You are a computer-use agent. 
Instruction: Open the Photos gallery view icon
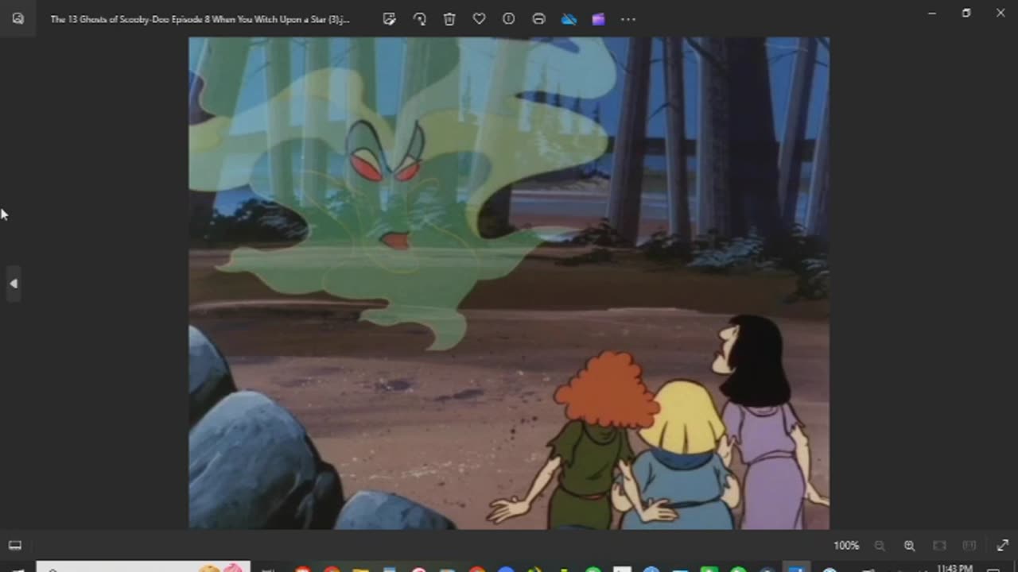pyautogui.click(x=17, y=18)
